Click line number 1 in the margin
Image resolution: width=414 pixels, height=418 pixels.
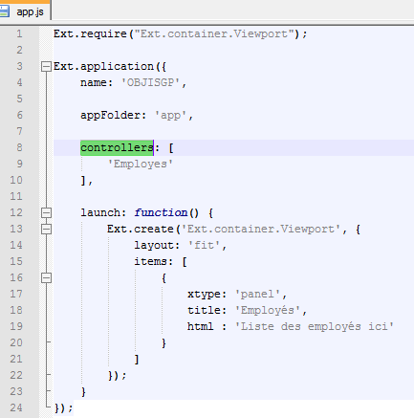(19, 33)
